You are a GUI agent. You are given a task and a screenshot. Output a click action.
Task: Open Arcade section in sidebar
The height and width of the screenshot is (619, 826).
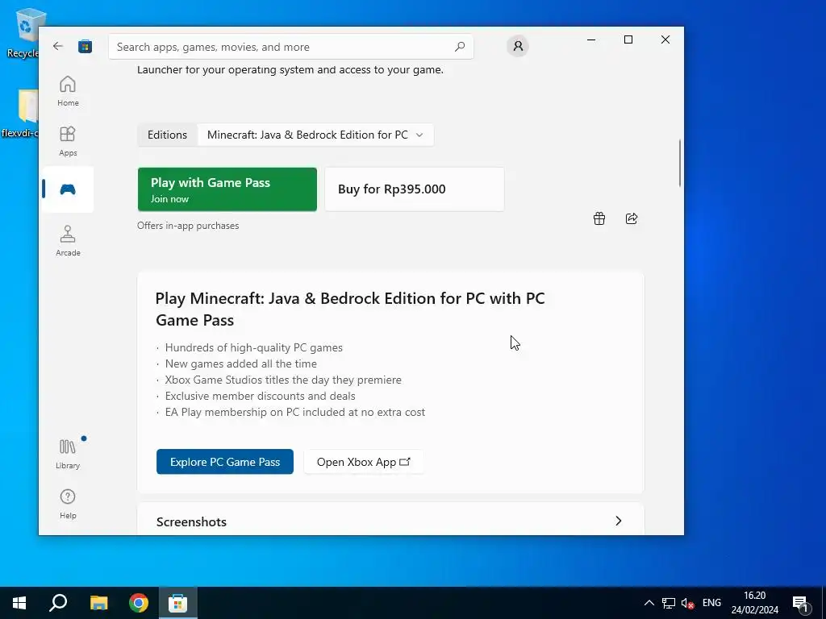point(68,241)
